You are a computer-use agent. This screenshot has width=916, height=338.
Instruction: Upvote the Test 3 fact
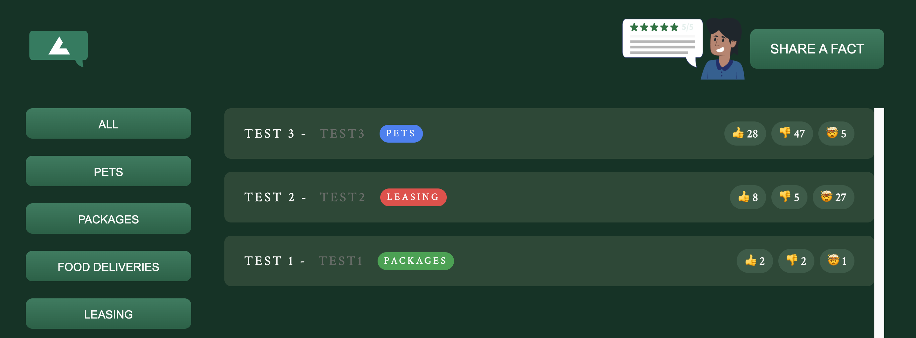click(x=745, y=134)
